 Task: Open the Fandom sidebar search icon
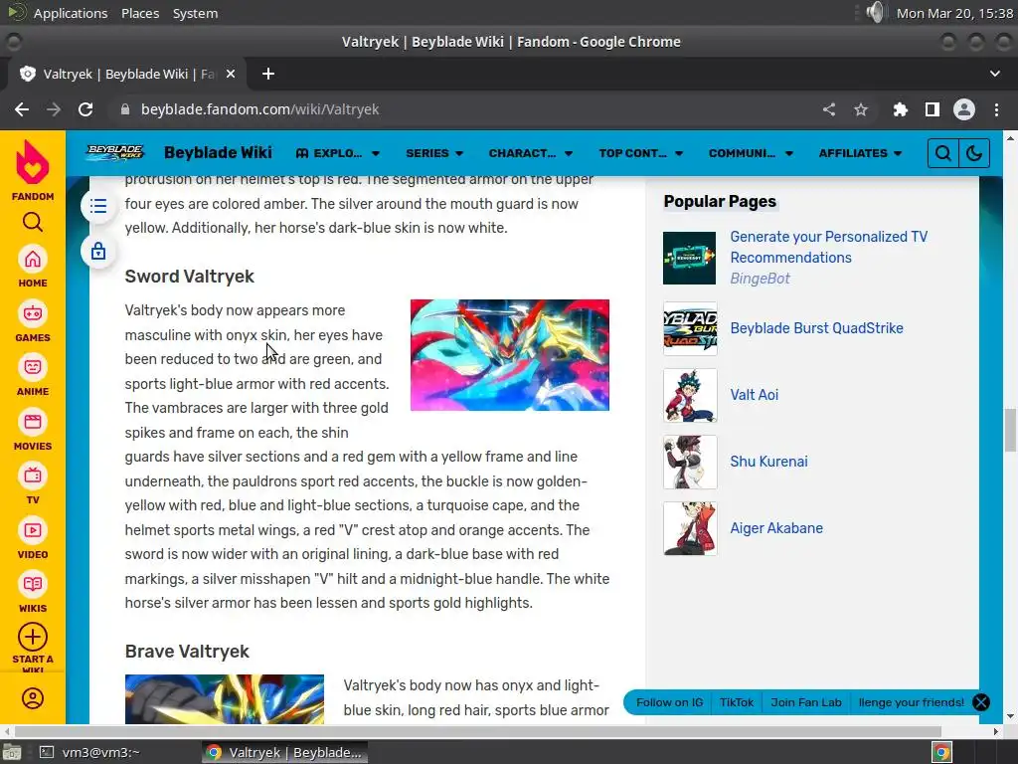pyautogui.click(x=33, y=222)
